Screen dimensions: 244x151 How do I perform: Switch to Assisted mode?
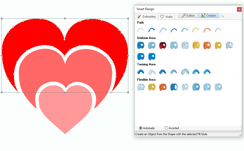point(166,128)
